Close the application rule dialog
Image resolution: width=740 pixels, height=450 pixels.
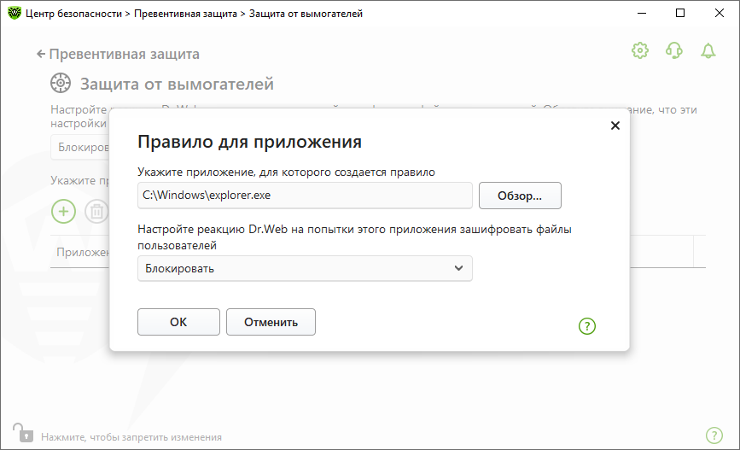click(615, 126)
